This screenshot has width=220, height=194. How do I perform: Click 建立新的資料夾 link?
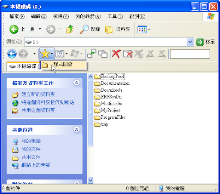(x=38, y=94)
